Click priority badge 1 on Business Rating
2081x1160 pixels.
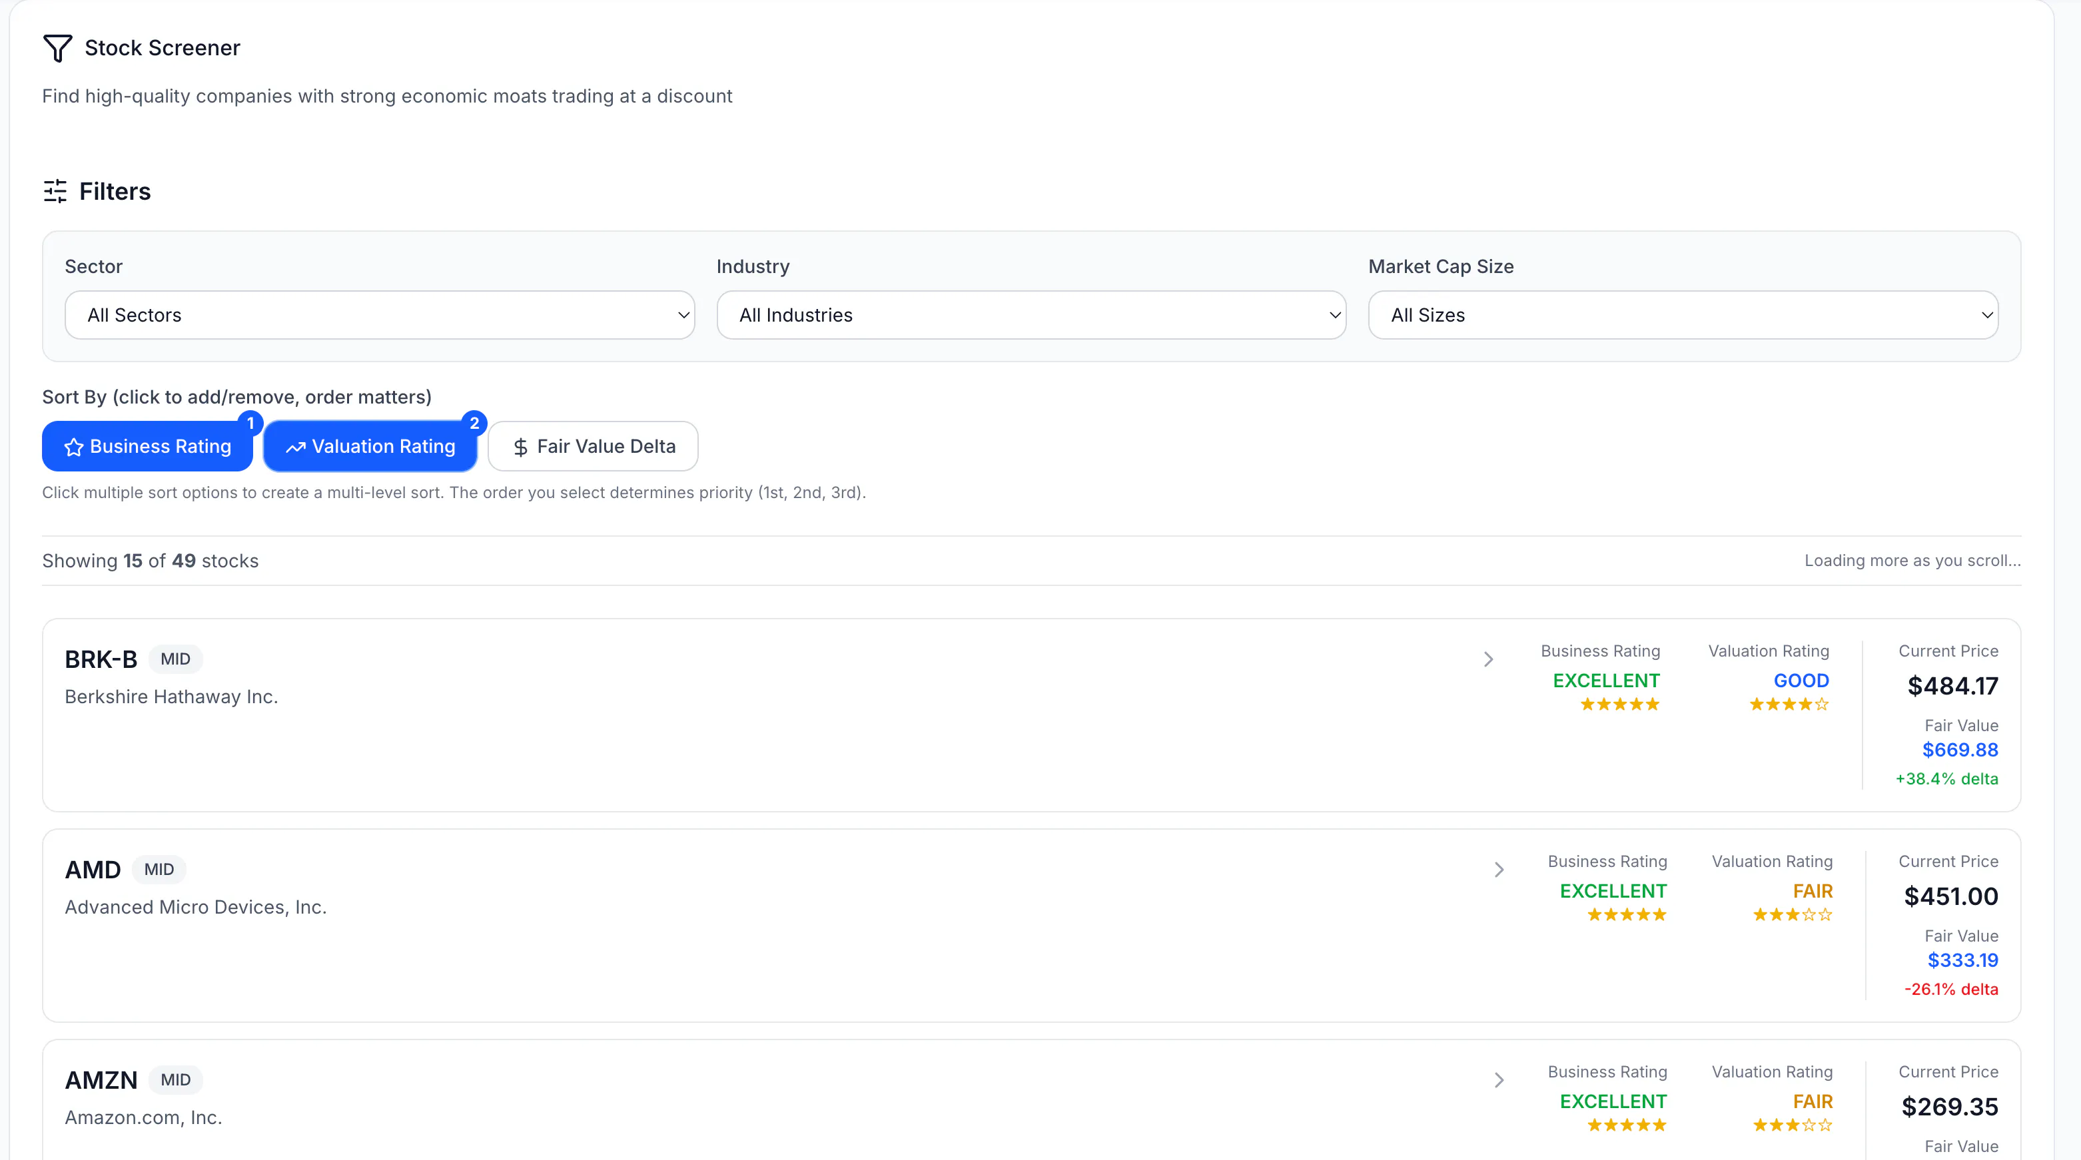pyautogui.click(x=250, y=422)
